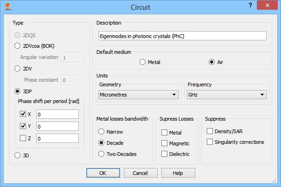This screenshot has height=187, width=281.
Task: Enable the Z phase shift checkbox
Action: click(x=23, y=138)
